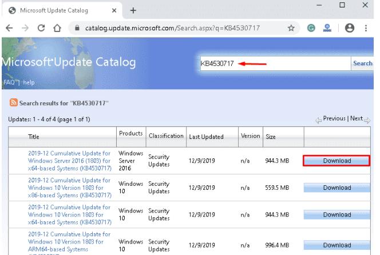Click the Next page link
Viewport: 380px width, 255px height.
click(x=357, y=118)
